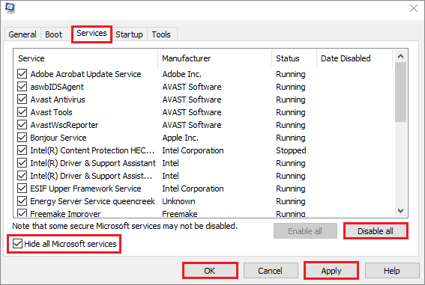The height and width of the screenshot is (285, 425).
Task: Click AVAST Software in the Avast Tools row
Action: tap(192, 112)
